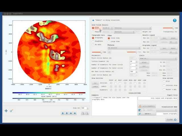Open the Limits 'Zoom on...' dropdown

tap(158, 58)
